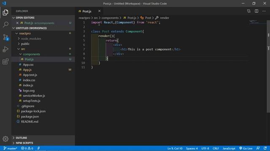
Task: Collapse the src folder
Action: tap(43, 49)
